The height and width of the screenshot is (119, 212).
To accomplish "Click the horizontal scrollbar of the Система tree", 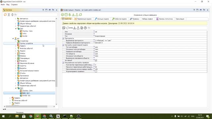I will (26, 106).
